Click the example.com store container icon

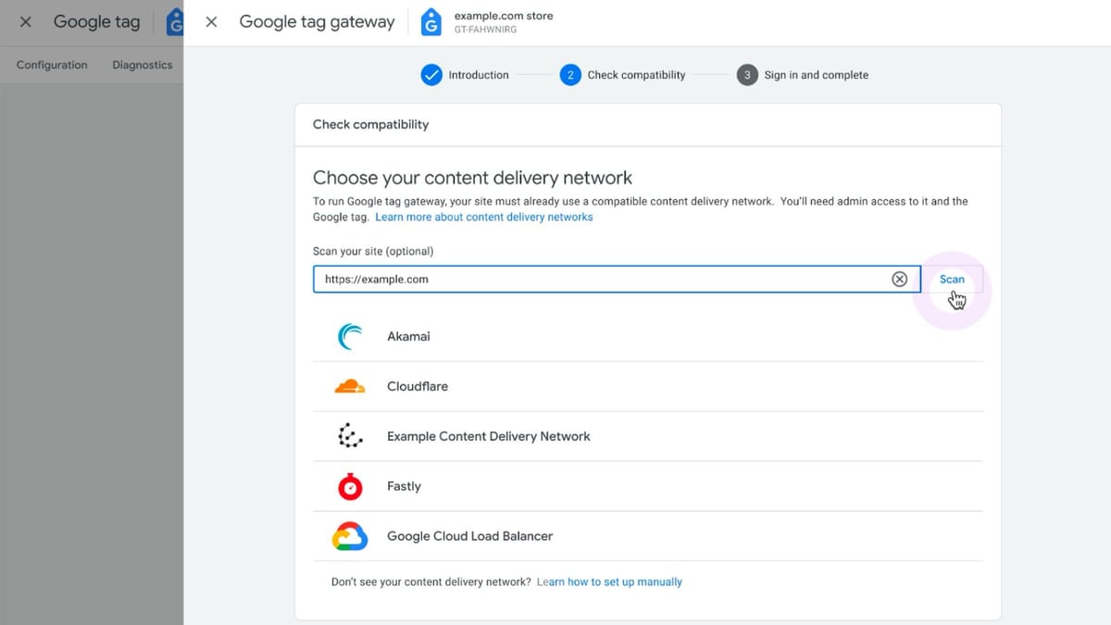click(x=431, y=21)
